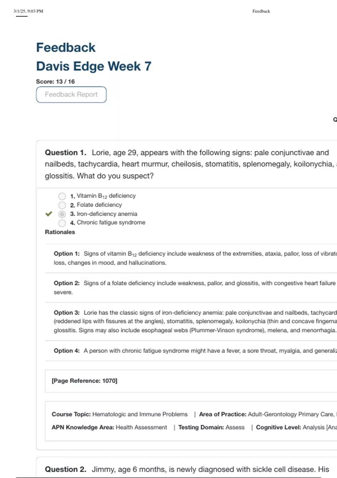Click the Question 1 heading label
The height and width of the screenshot is (478, 337).
[65, 153]
